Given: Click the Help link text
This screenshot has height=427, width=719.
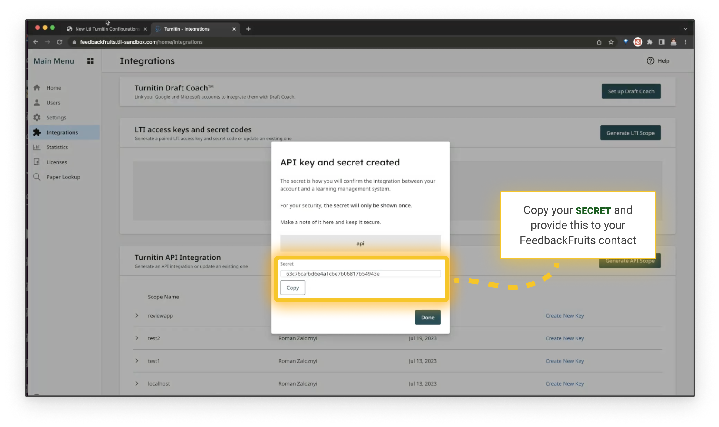Looking at the screenshot, I should 663,61.
